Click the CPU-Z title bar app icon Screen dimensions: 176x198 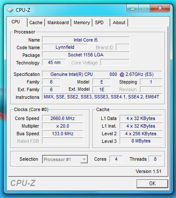[10, 10]
